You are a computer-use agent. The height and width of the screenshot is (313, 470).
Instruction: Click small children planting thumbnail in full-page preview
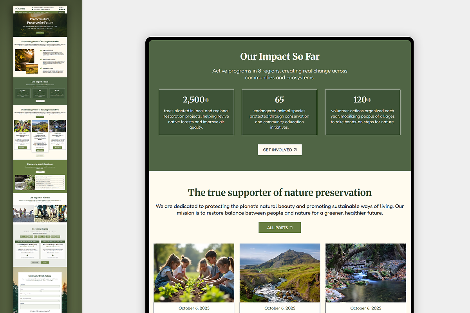[22, 126]
